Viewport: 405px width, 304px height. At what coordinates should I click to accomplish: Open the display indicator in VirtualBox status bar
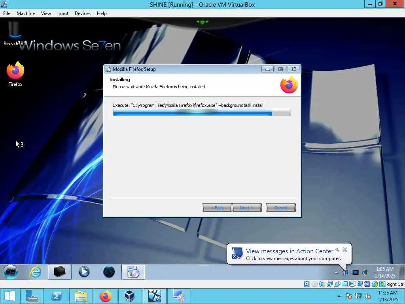pos(352,284)
